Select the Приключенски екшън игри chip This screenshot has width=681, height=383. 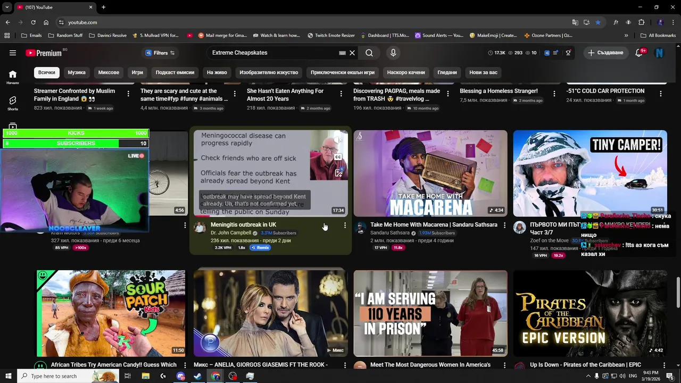[x=343, y=72]
